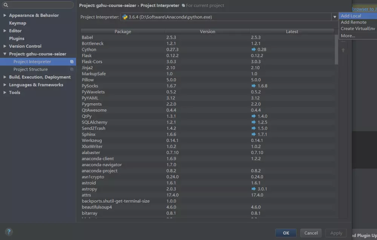Click update arrow next to Sphinx 1.7.1
The height and width of the screenshot is (240, 377).
coord(254,134)
